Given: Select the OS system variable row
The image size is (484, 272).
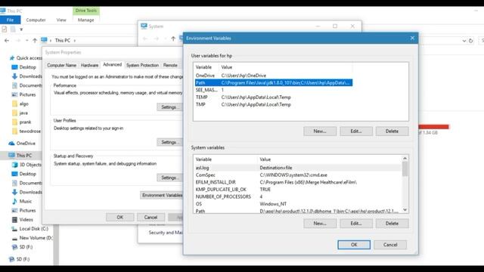Looking at the screenshot, I should coord(298,204).
